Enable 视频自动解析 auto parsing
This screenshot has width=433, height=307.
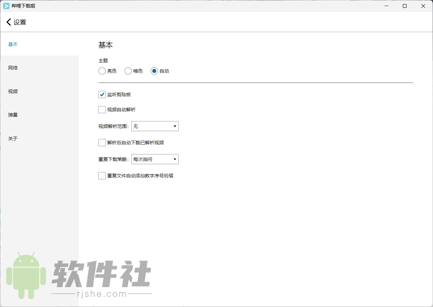pos(102,109)
